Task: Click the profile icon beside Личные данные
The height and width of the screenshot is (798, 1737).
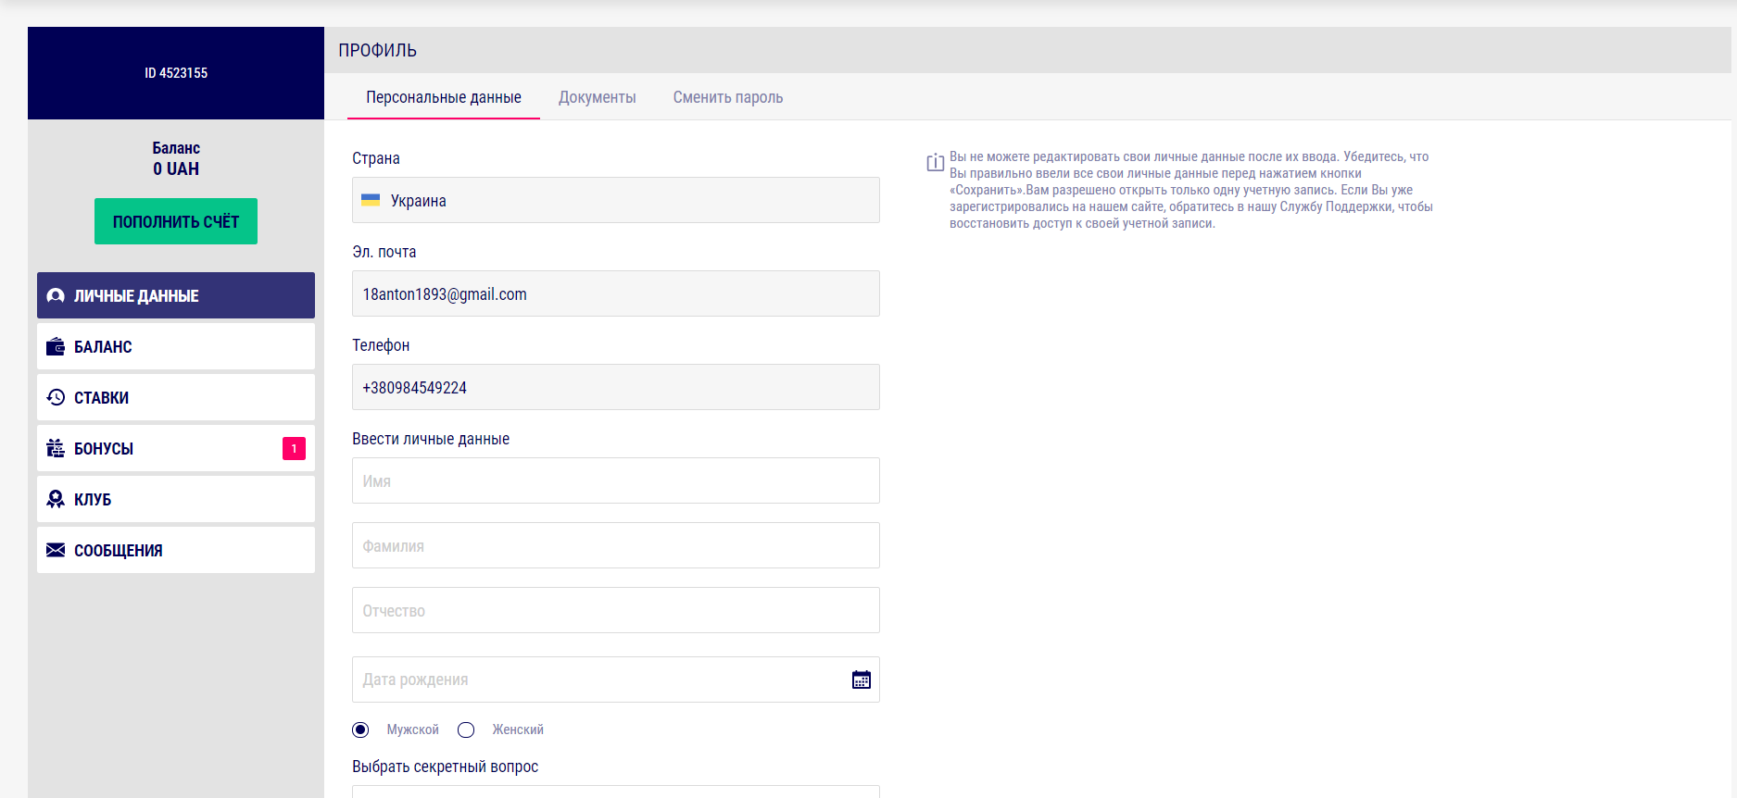Action: click(x=56, y=295)
